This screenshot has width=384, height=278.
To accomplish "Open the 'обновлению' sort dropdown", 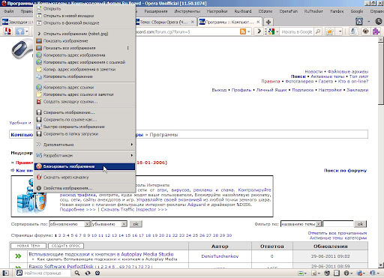I will click(x=70, y=224).
